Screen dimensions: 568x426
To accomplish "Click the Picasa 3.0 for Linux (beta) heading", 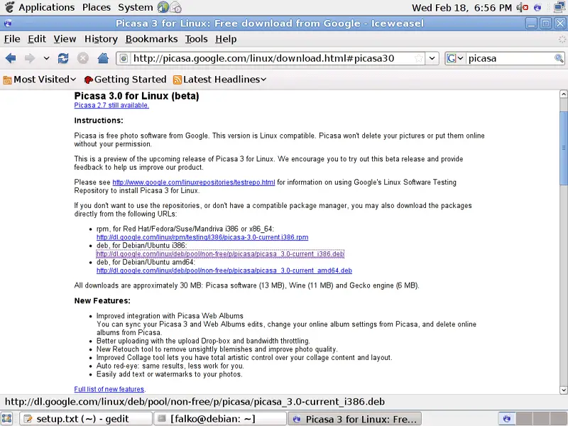I will pos(136,96).
